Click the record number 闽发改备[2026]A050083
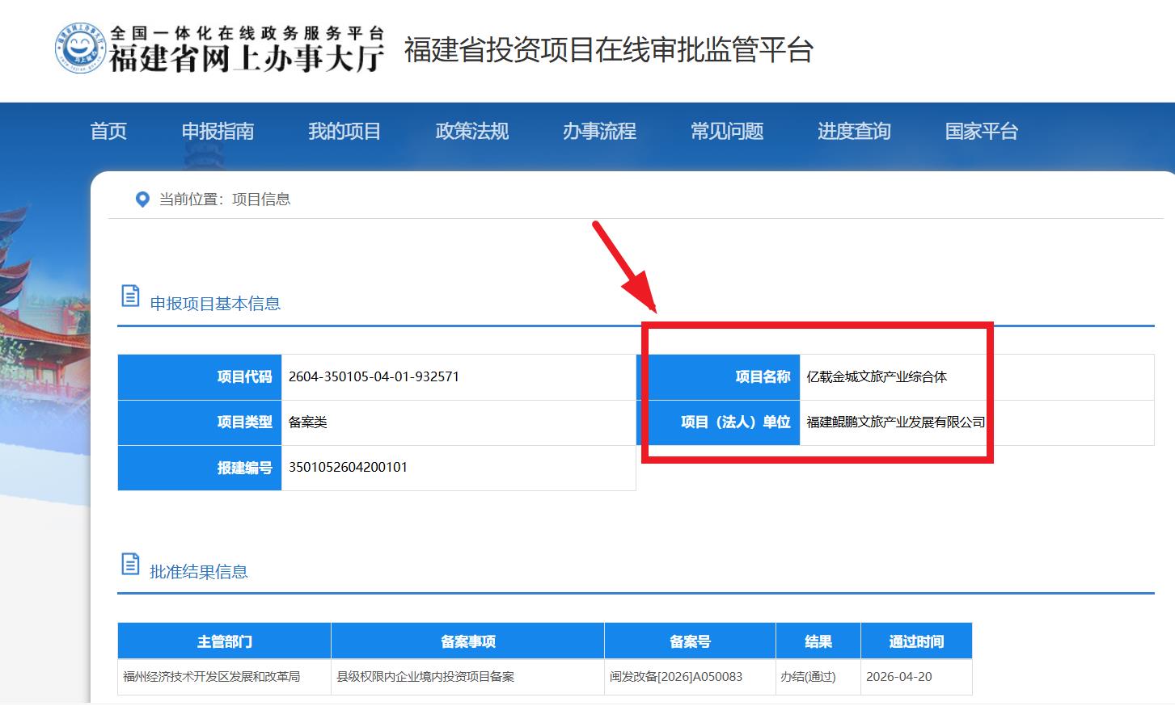Image resolution: width=1175 pixels, height=706 pixels. coord(676,677)
